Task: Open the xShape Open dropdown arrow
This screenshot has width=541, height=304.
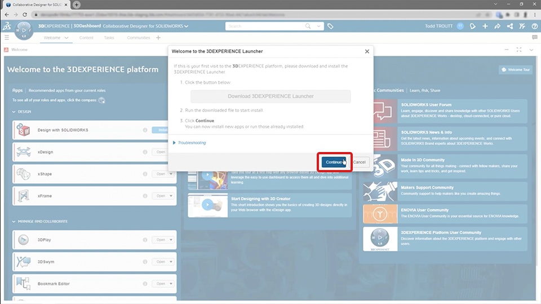Action: [x=171, y=174]
